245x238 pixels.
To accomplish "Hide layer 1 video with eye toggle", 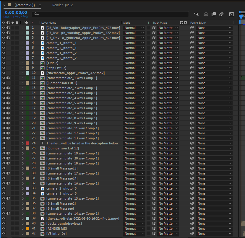I will click(x=4, y=28).
